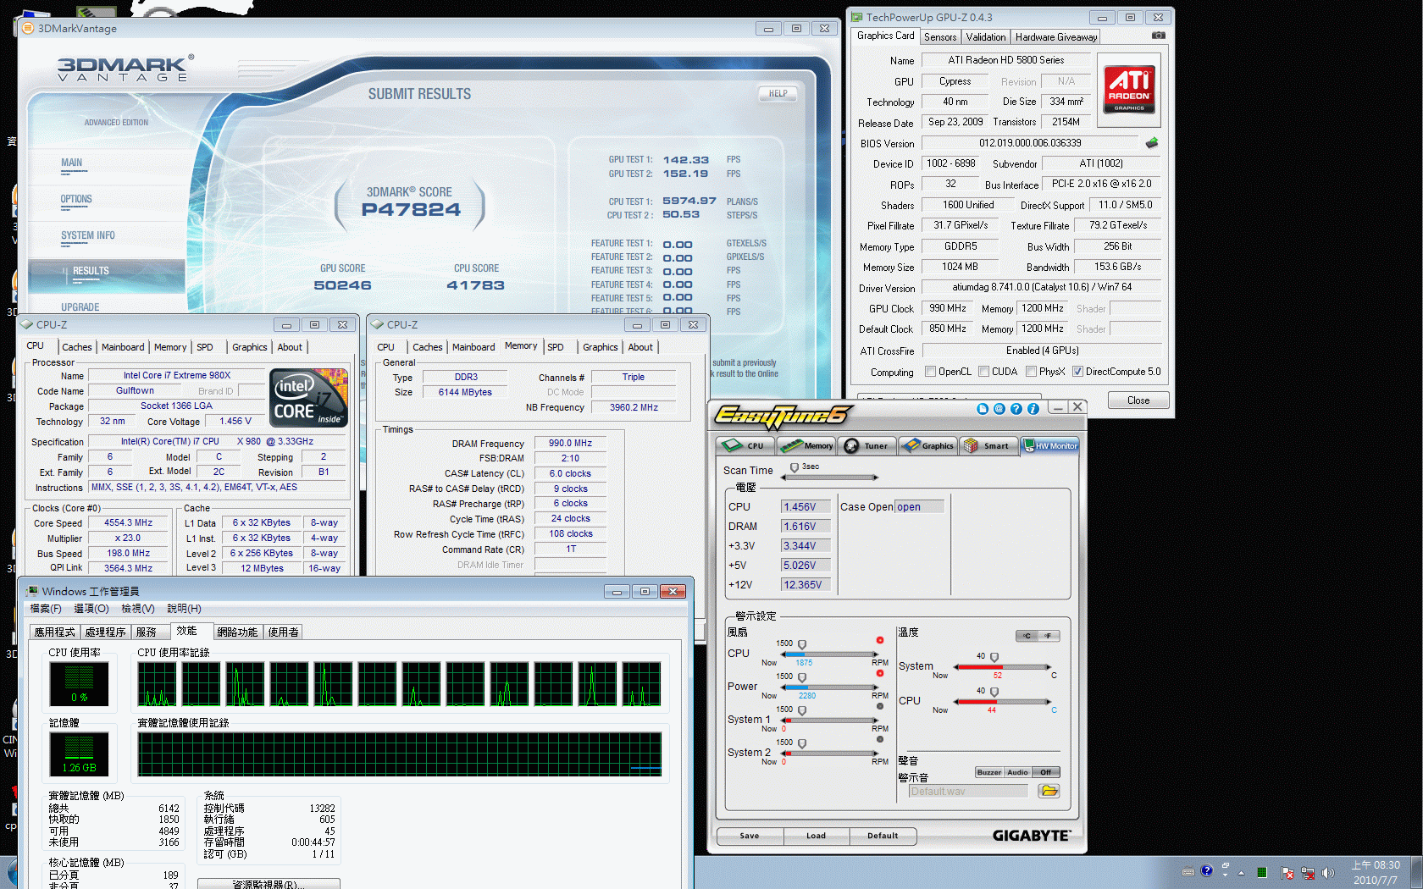The height and width of the screenshot is (889, 1423).
Task: Click the language bar keyboard icon
Action: (x=1188, y=871)
